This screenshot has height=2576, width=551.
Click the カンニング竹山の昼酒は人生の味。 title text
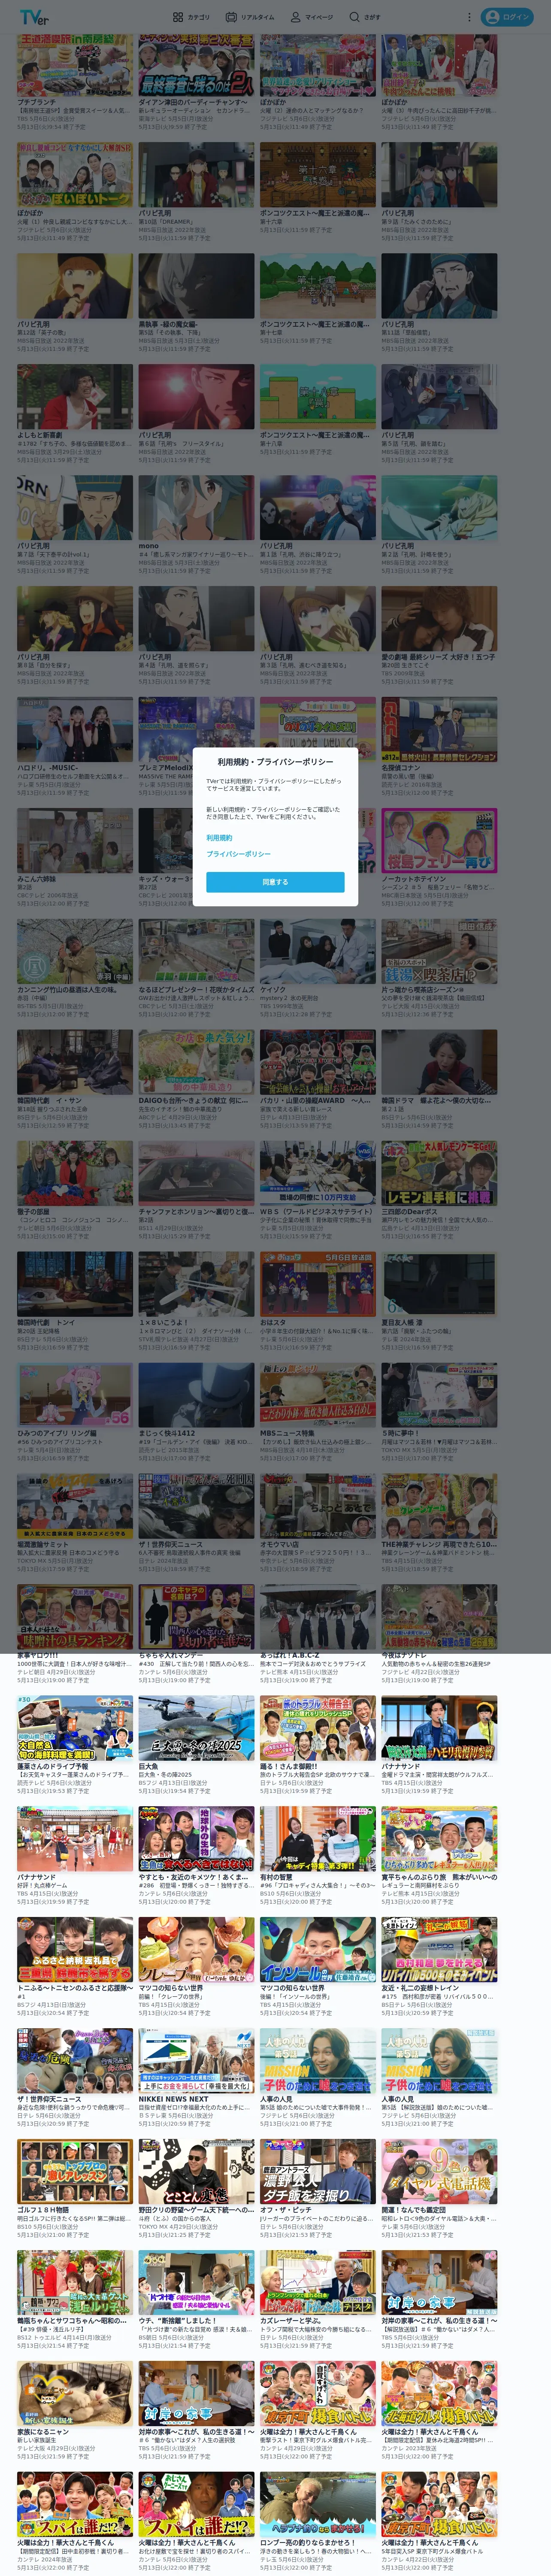click(67, 990)
